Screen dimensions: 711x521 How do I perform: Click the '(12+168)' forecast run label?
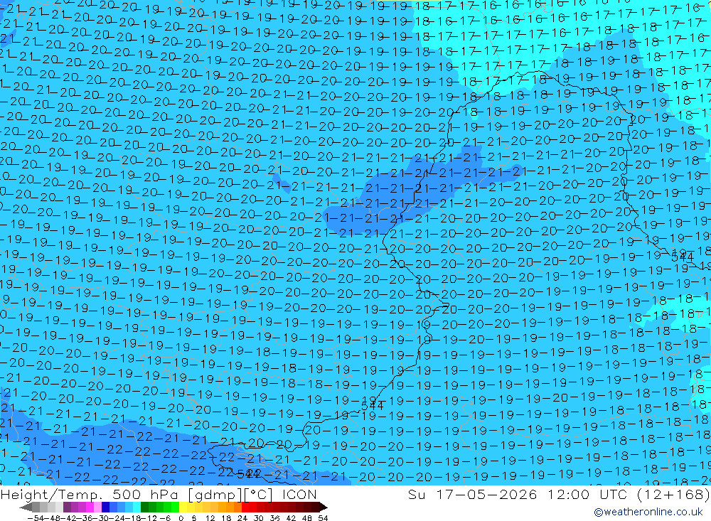coord(673,494)
